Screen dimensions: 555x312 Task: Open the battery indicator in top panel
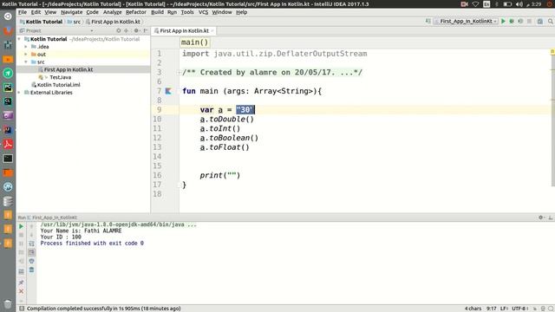[507, 3]
